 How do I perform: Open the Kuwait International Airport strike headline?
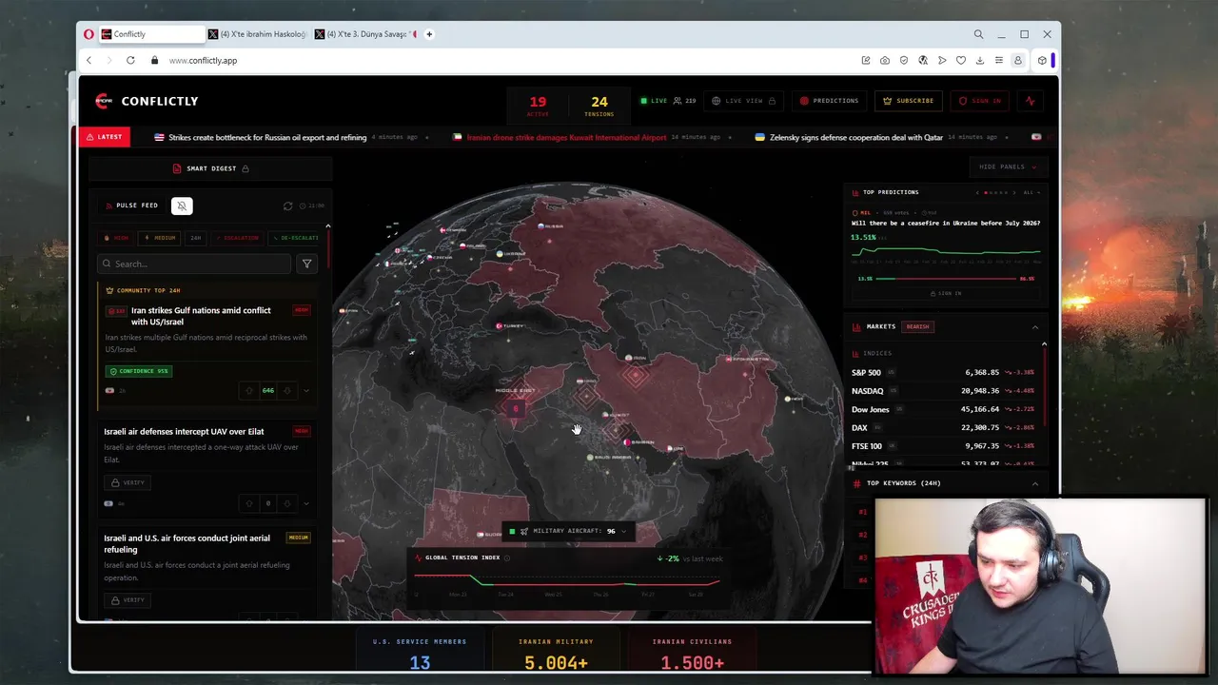(566, 137)
